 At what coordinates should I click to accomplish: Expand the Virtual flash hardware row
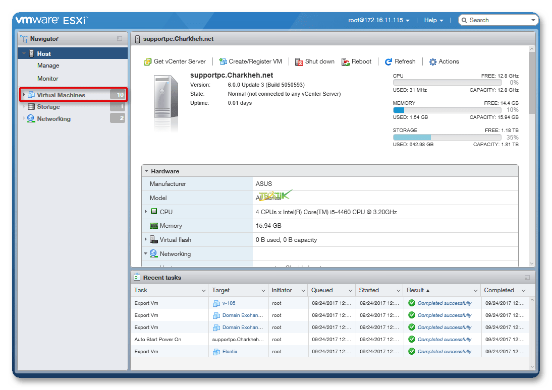tap(146, 239)
